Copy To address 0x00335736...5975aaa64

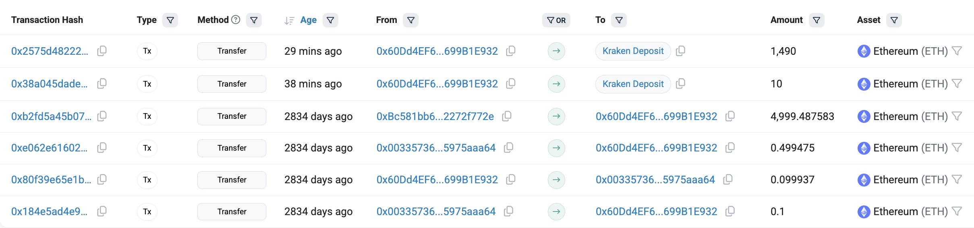pos(728,179)
